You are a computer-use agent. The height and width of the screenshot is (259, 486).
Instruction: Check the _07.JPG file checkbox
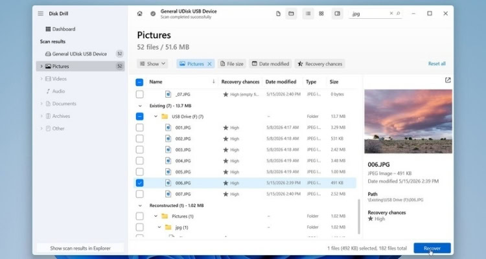[x=139, y=94]
